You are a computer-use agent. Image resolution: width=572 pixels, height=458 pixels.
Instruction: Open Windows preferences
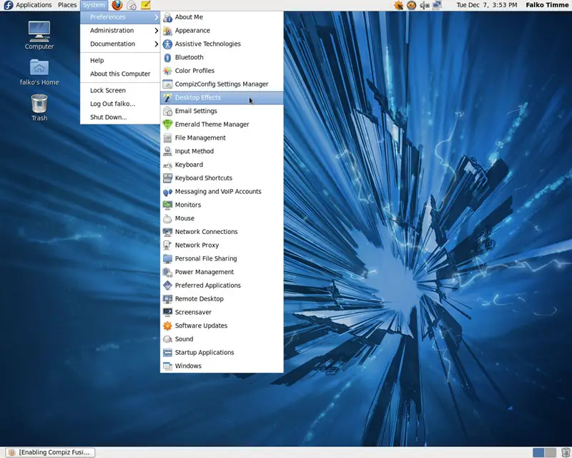[x=222, y=366]
